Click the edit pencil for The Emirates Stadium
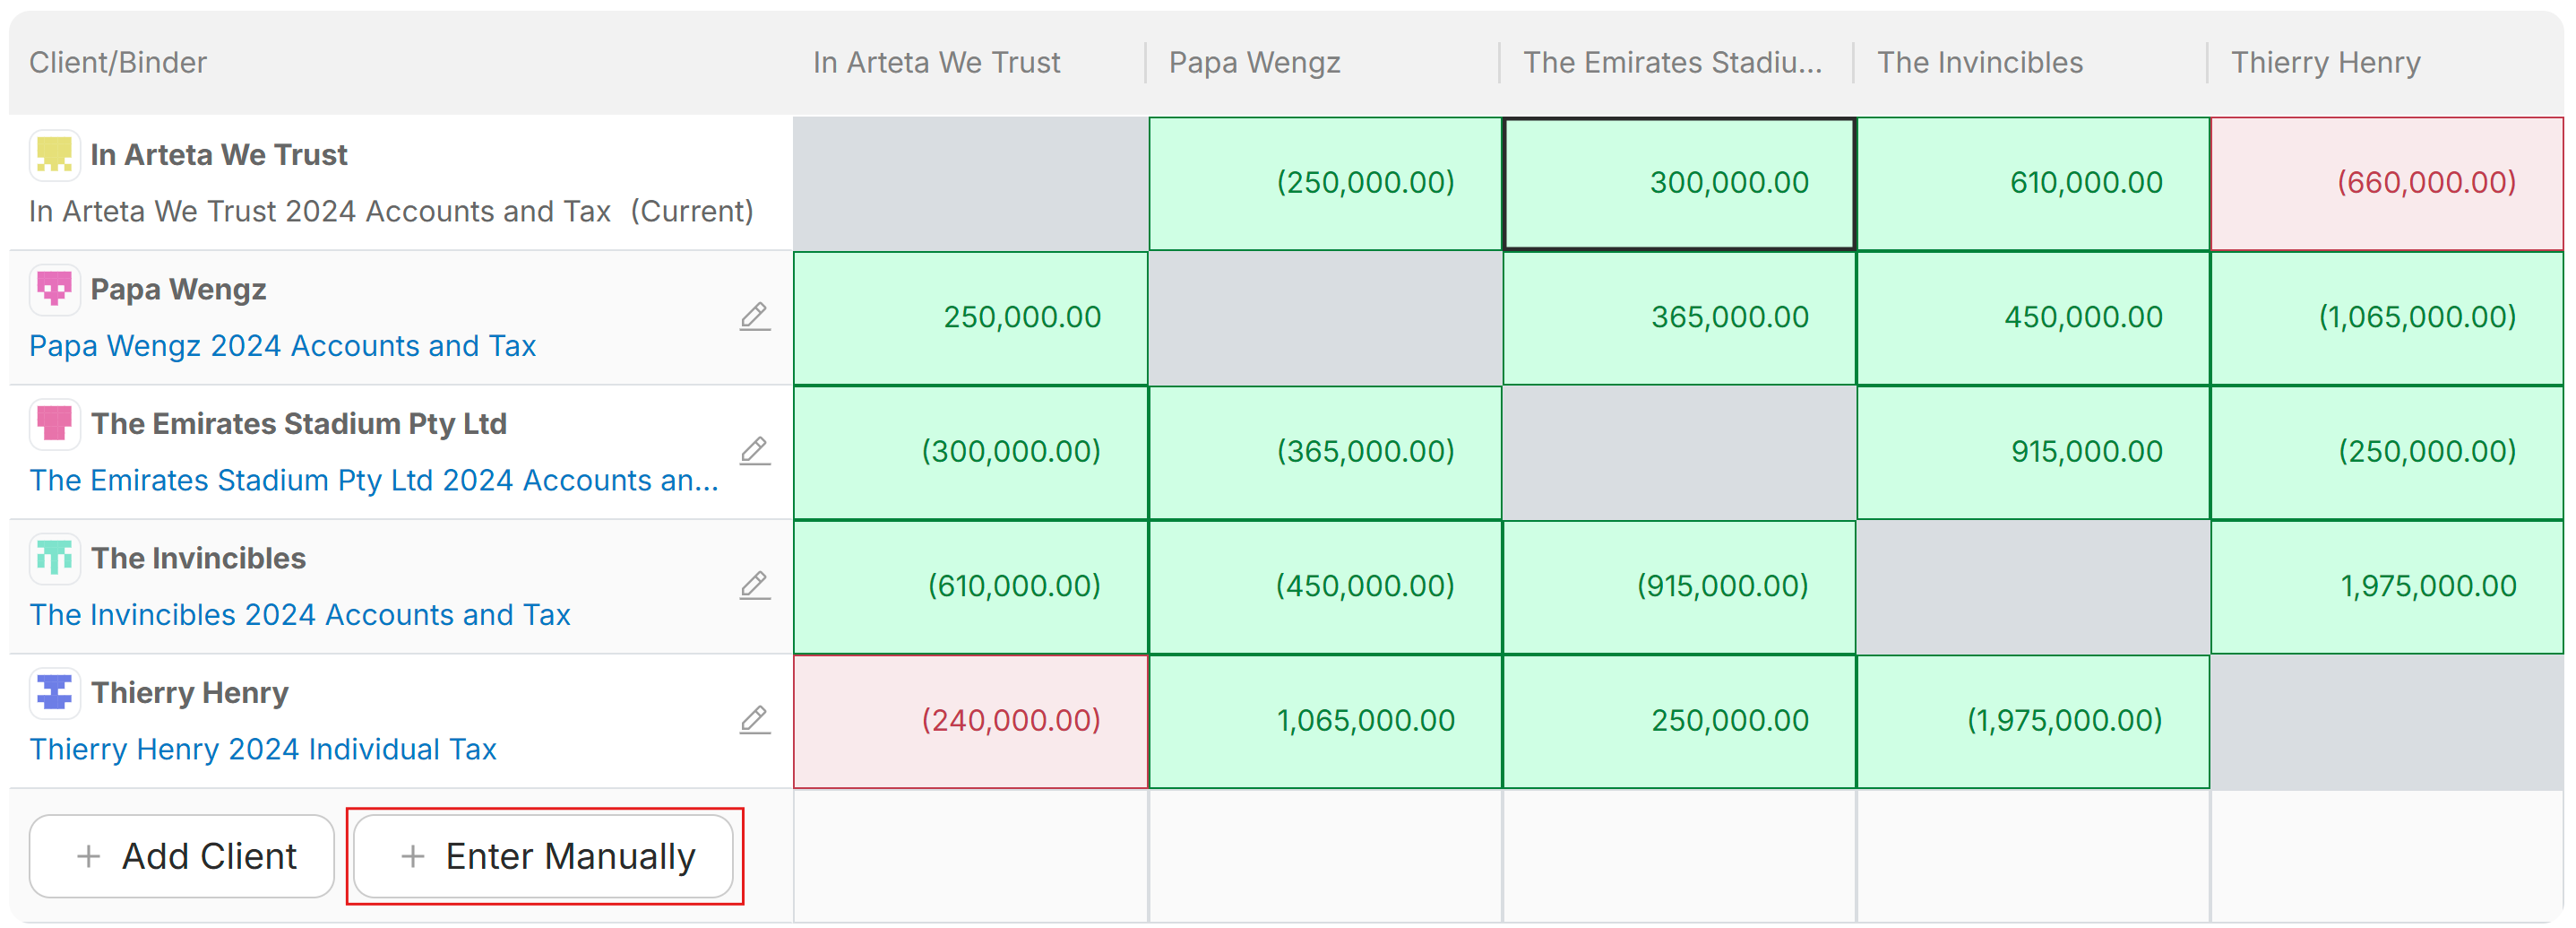The width and height of the screenshot is (2576, 928). point(755,452)
